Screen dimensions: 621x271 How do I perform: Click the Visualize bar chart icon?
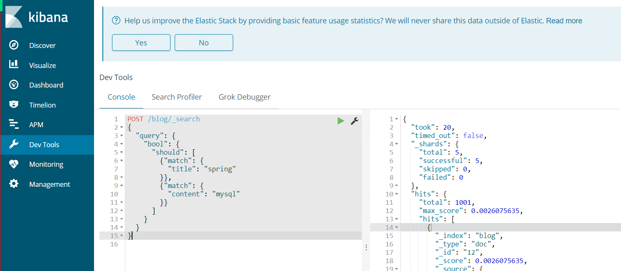point(14,65)
